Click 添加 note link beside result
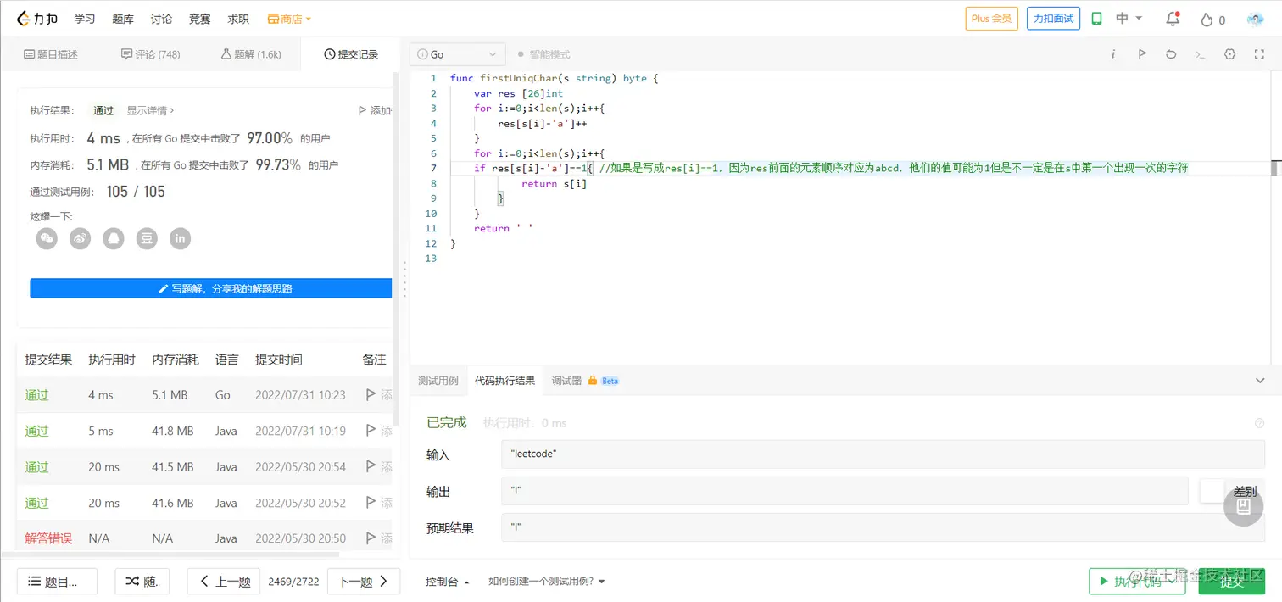Viewport: 1282px width, 602px height. click(x=376, y=110)
